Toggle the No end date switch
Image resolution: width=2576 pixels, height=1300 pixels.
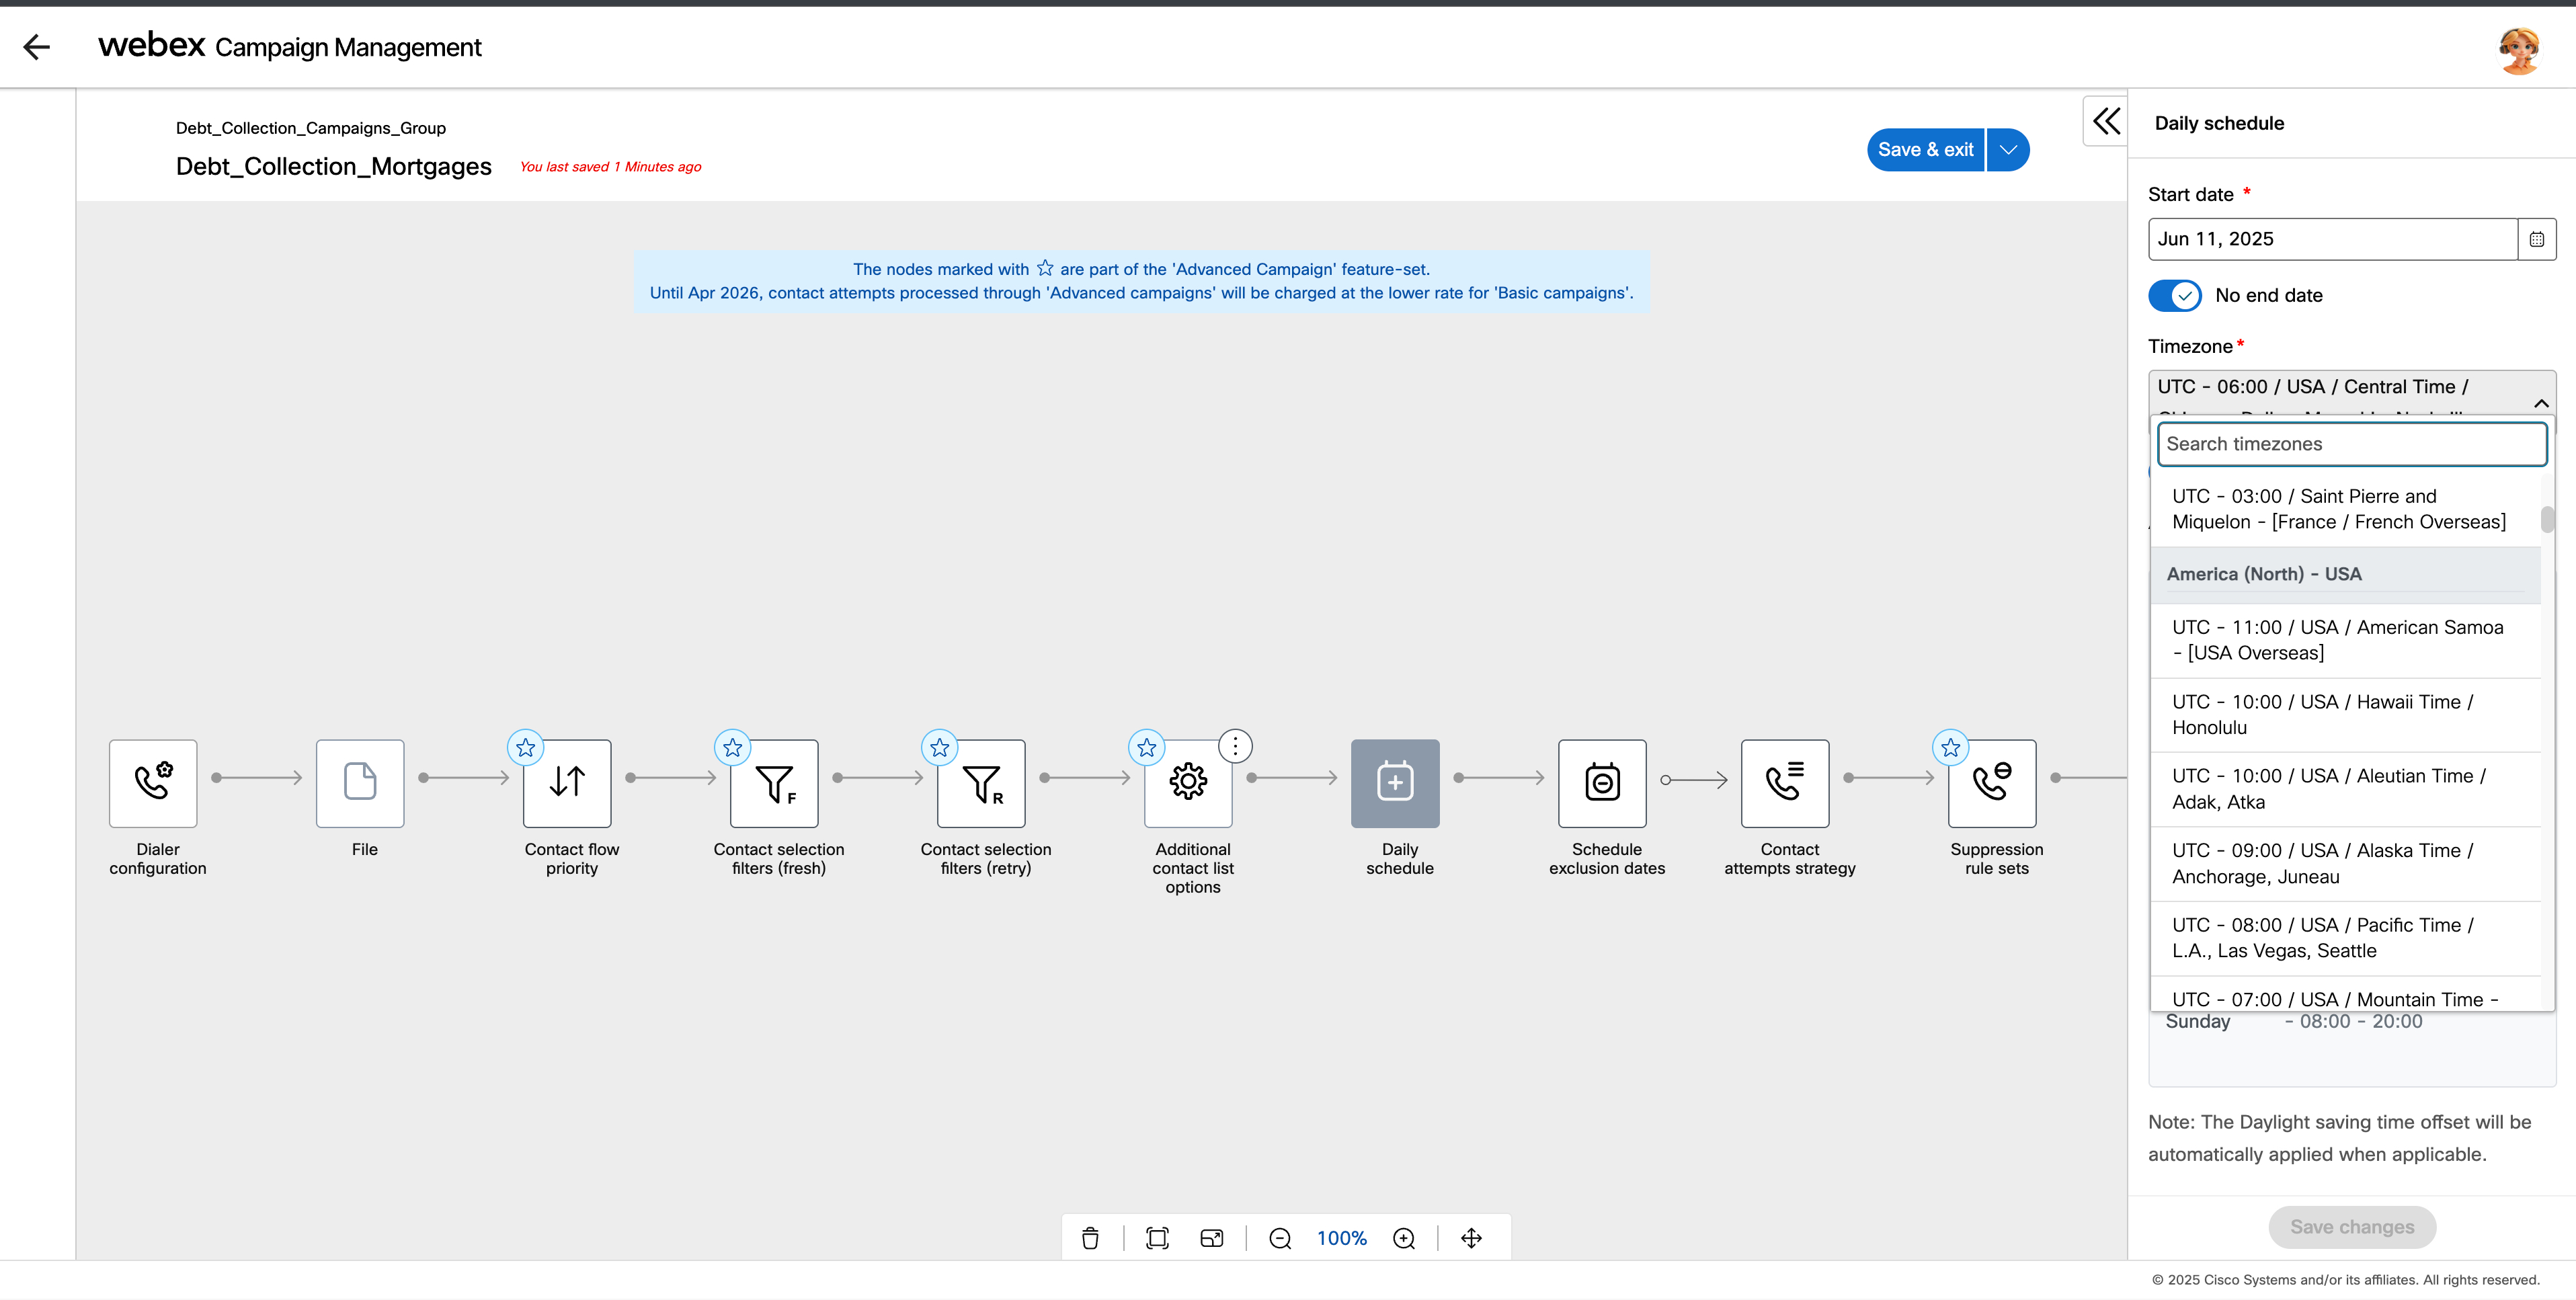click(2174, 295)
